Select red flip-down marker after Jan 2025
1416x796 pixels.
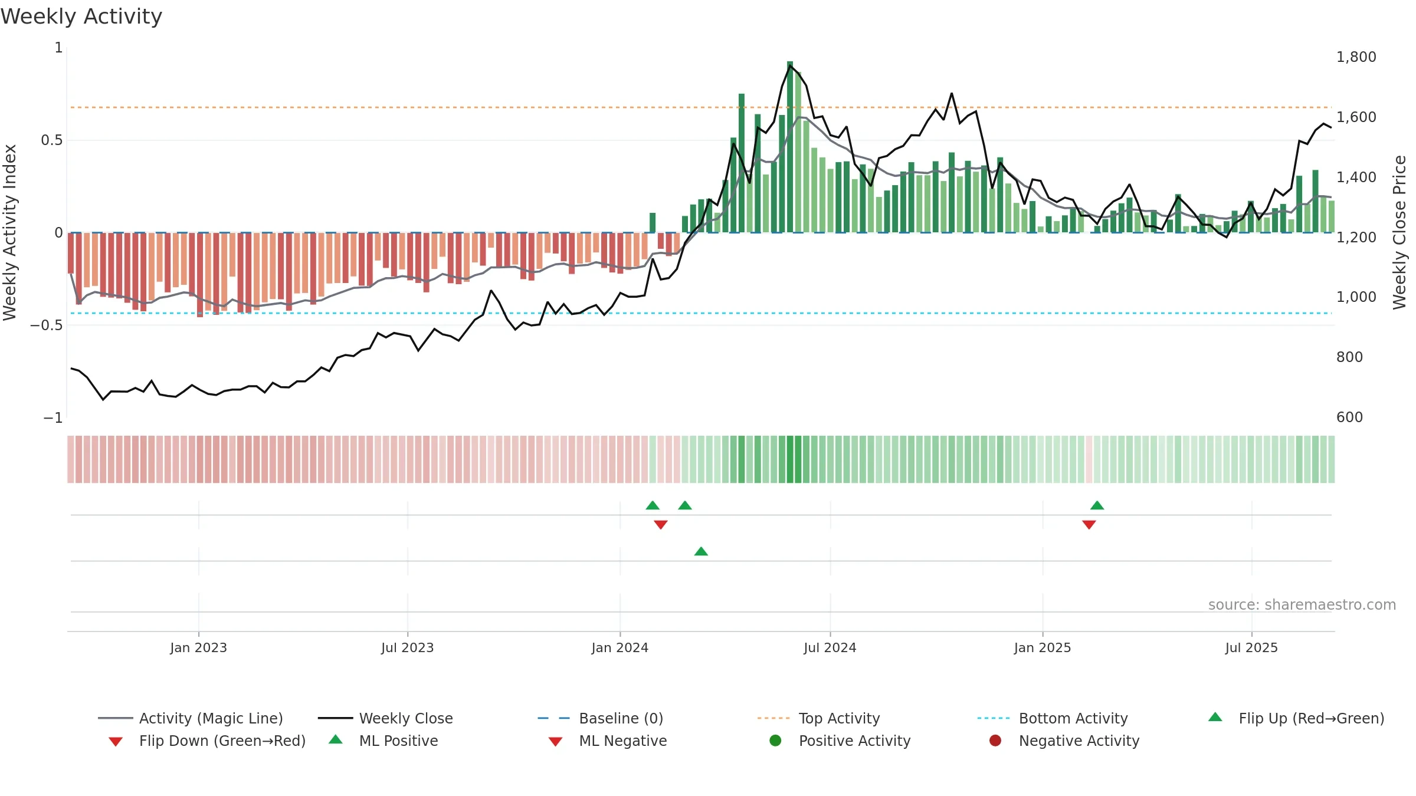click(1089, 525)
